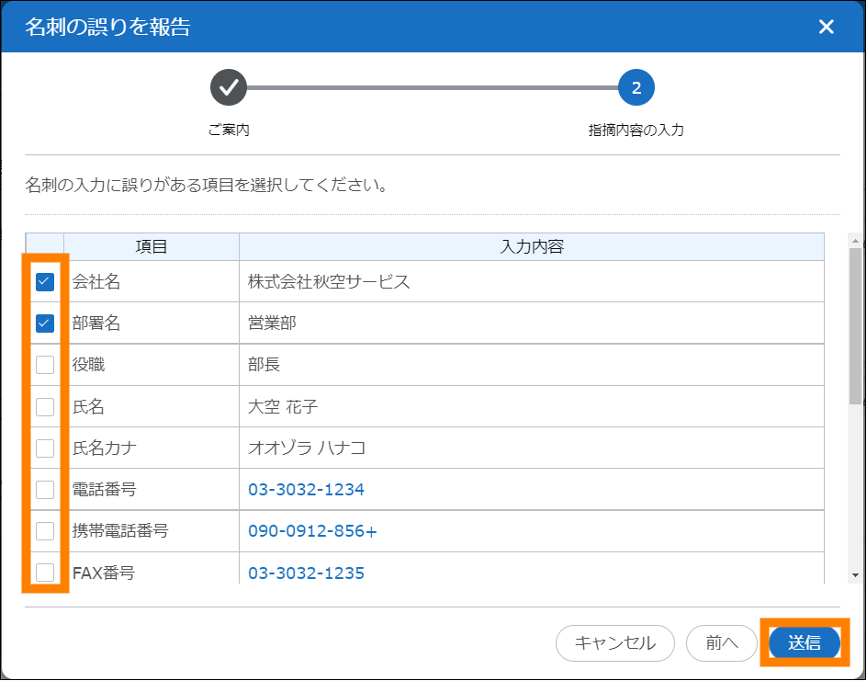Click mobile number link 090-0912-856+
867x681 pixels.
point(312,531)
